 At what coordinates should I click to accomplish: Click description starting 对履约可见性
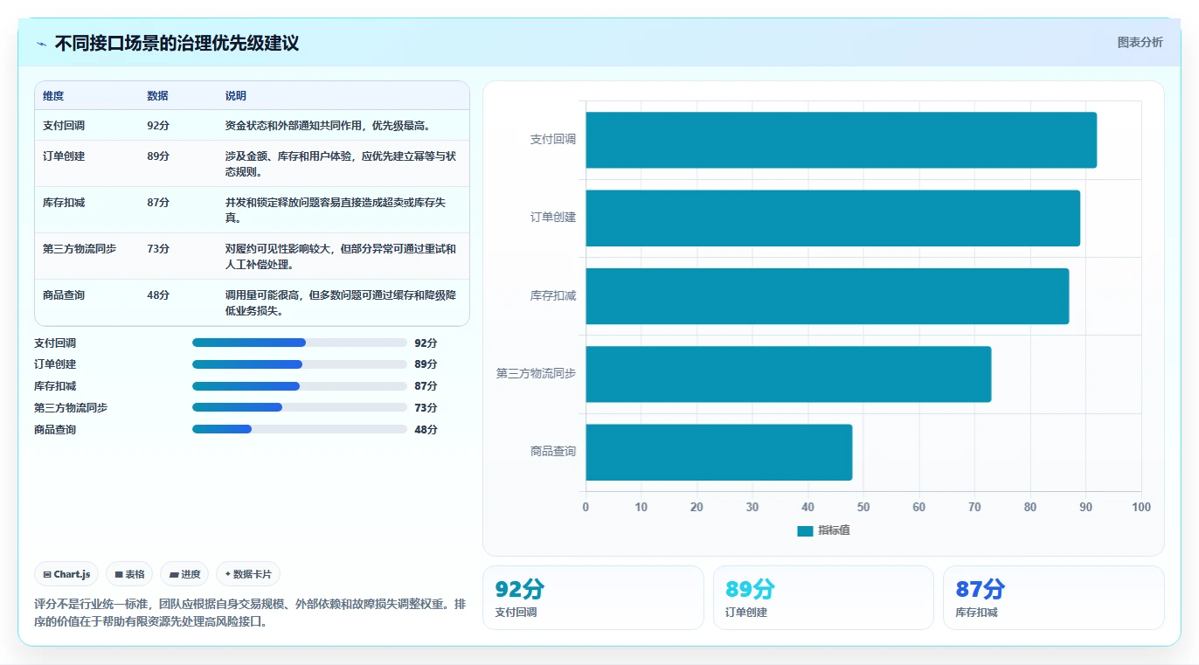click(x=341, y=257)
